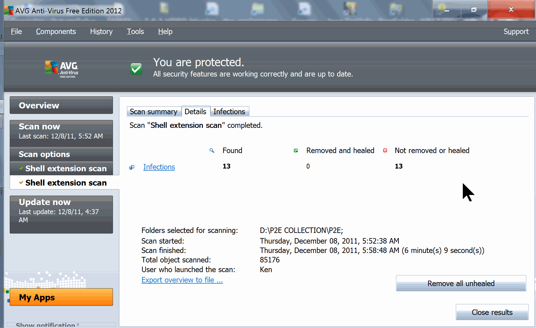Click the green Removed and healed icon
The height and width of the screenshot is (328, 536).
tap(296, 151)
